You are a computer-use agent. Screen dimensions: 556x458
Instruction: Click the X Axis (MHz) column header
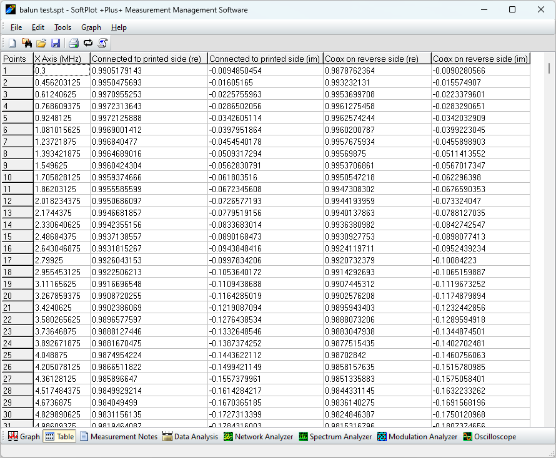pyautogui.click(x=61, y=59)
